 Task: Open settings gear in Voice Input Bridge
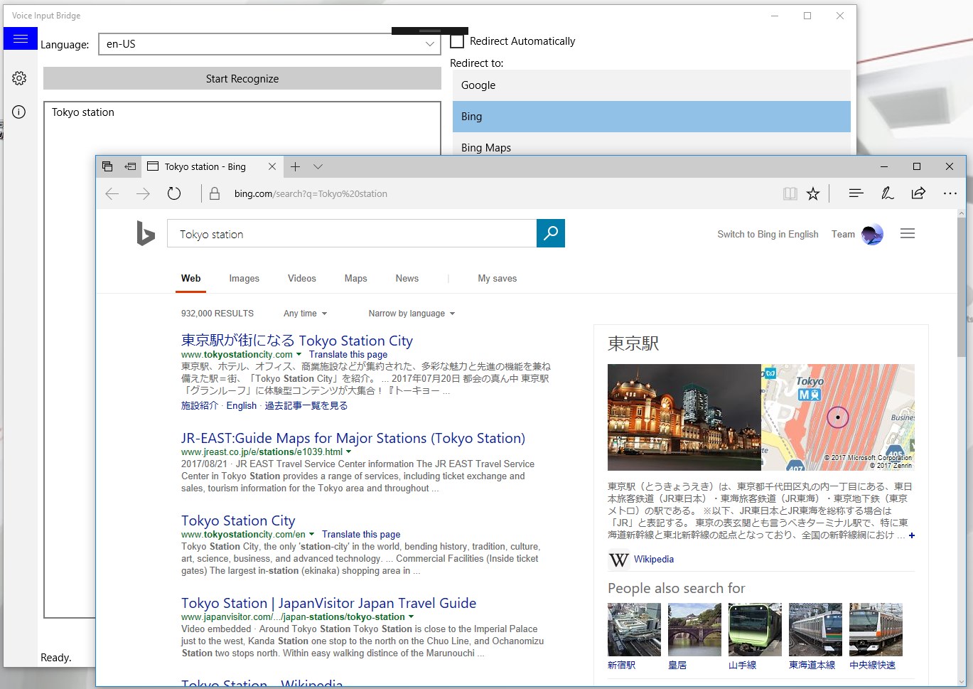19,78
